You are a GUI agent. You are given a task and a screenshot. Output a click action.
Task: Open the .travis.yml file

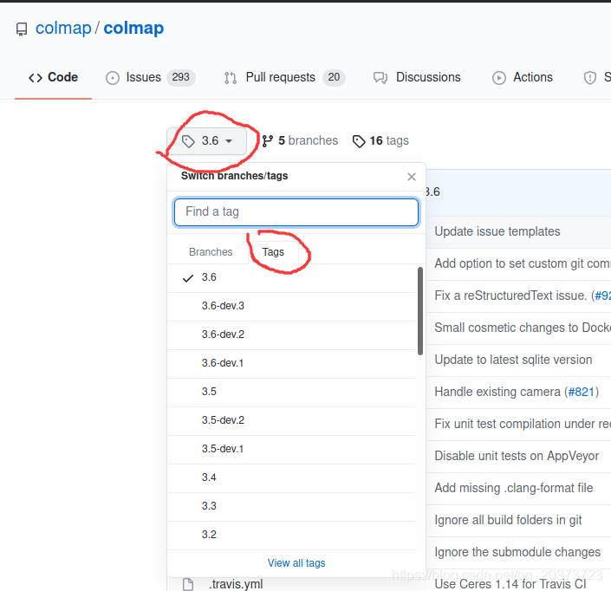coord(236,584)
